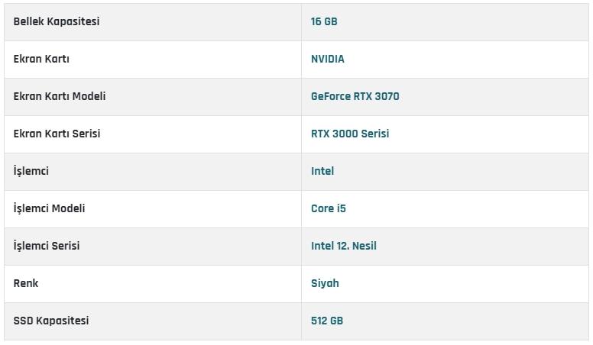
Task: Click the Siyah color value link
Action: [325, 283]
